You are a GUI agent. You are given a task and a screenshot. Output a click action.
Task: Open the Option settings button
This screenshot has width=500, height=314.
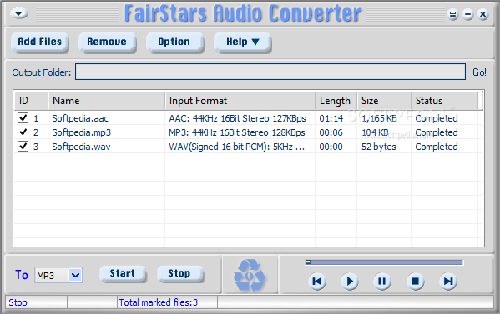(174, 42)
